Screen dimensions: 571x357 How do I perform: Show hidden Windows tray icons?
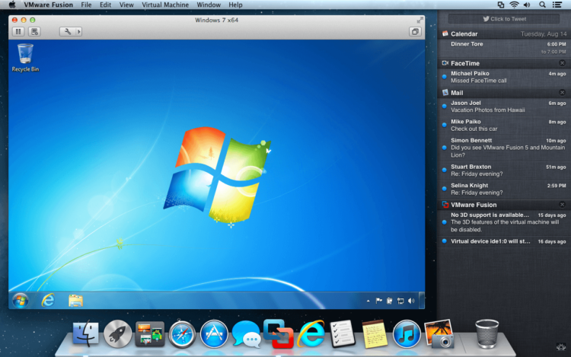tap(368, 301)
